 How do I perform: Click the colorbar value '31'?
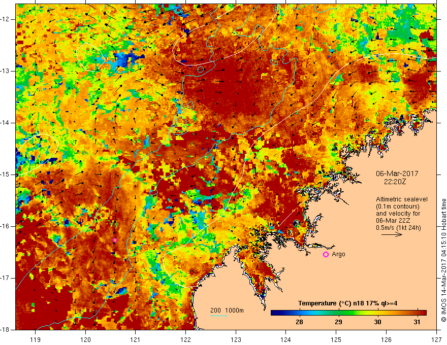tap(417, 322)
